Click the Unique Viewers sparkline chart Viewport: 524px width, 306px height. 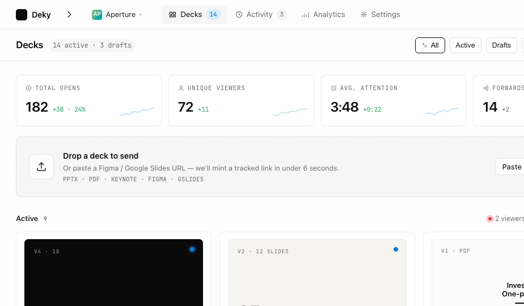290,112
